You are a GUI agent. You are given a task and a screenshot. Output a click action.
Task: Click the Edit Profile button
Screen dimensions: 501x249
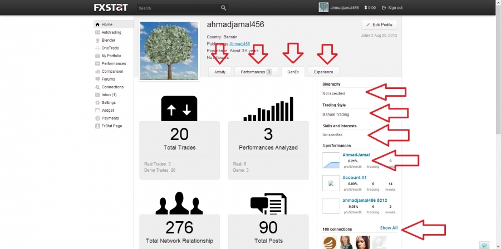pyautogui.click(x=379, y=25)
